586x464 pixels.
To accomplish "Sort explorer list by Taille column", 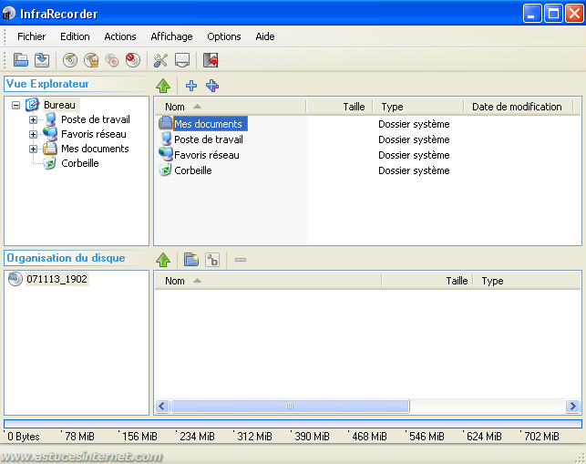I will point(339,107).
